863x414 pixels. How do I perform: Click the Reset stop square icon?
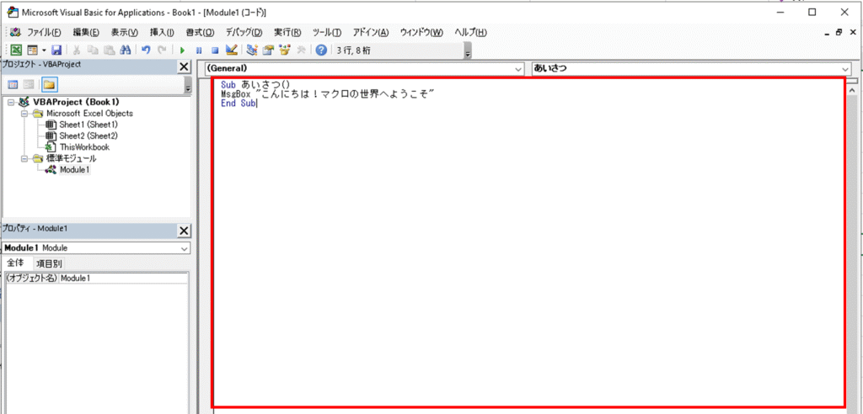pyautogui.click(x=215, y=50)
